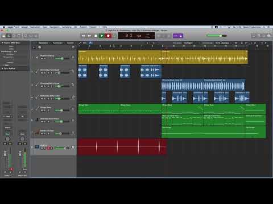The width and height of the screenshot is (273, 204).
Task: Open the Fenster menu in menu bar
Action: tap(93, 27)
